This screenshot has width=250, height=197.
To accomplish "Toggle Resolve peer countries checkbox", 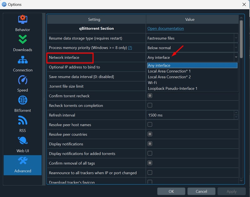I will pyautogui.click(x=150, y=134).
